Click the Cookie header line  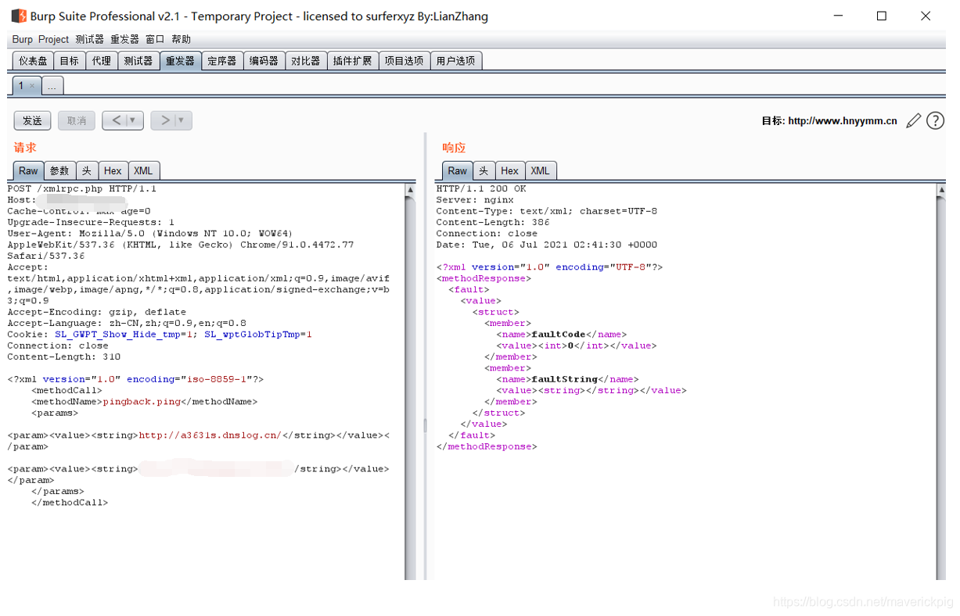(160, 334)
